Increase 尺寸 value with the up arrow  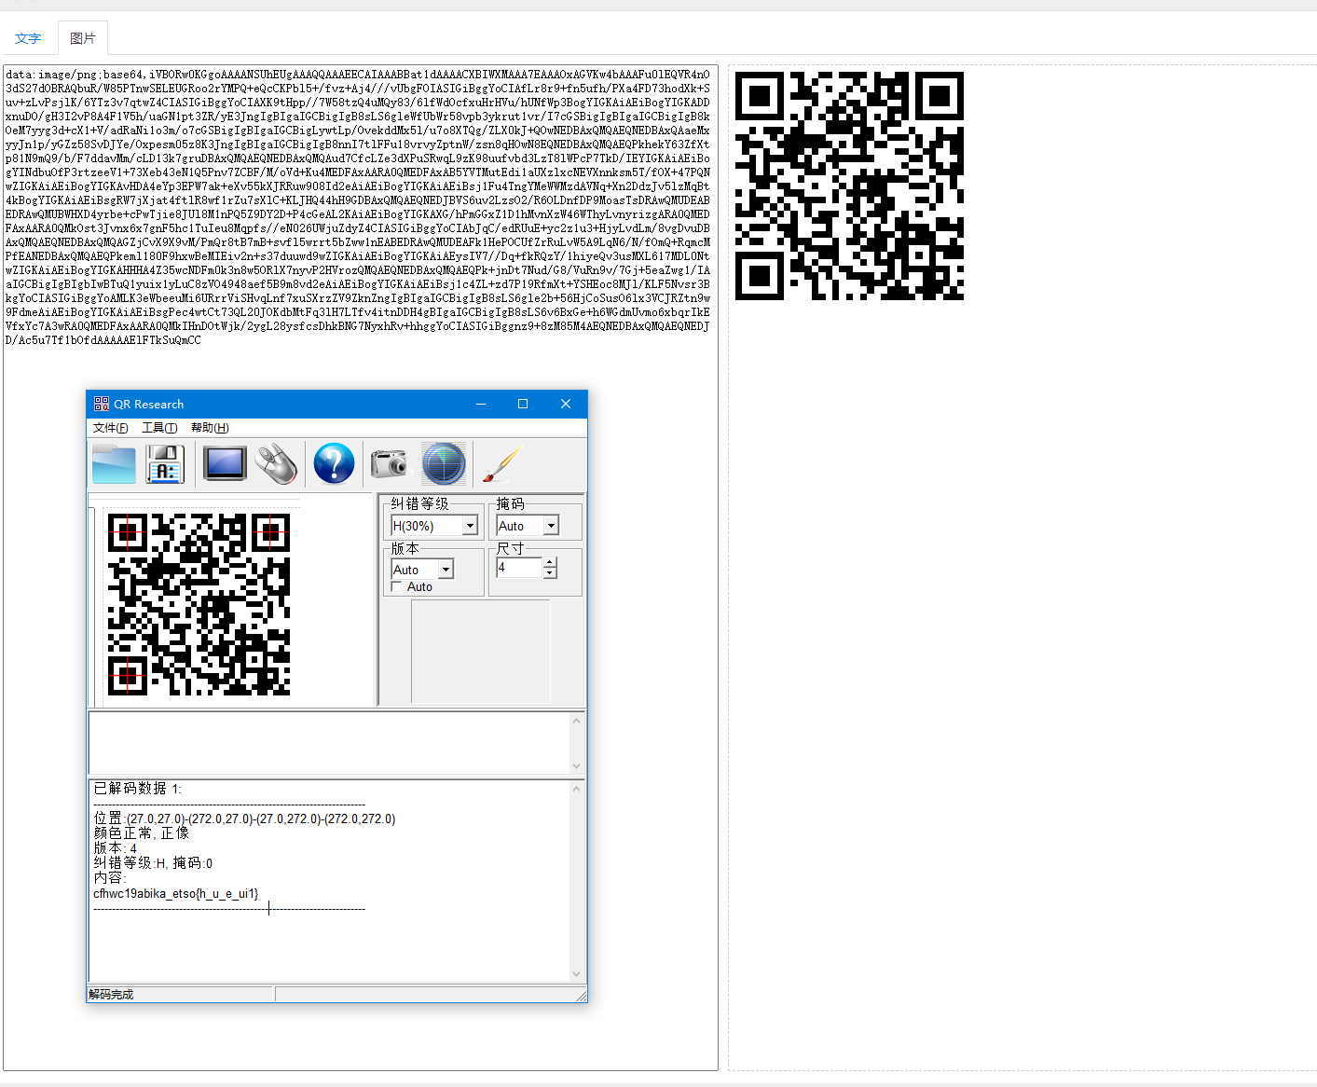[x=550, y=563]
